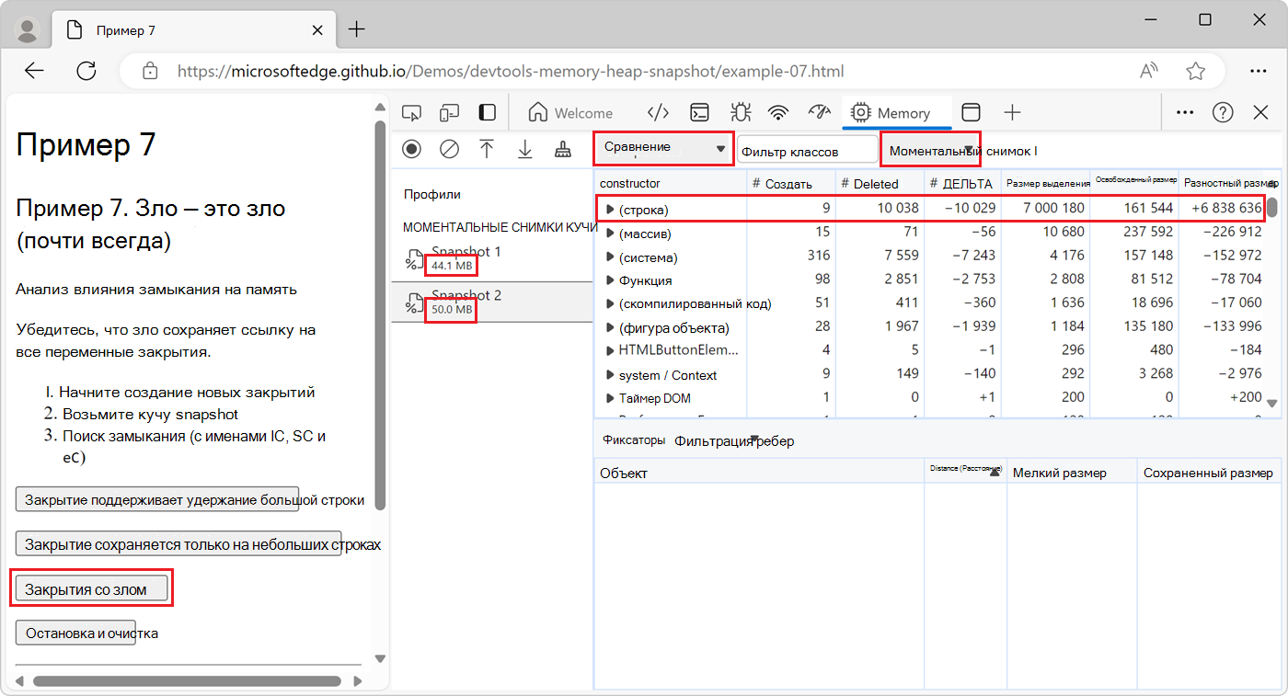Click the load profile upload arrow icon
This screenshot has width=1288, height=696.
pos(487,149)
